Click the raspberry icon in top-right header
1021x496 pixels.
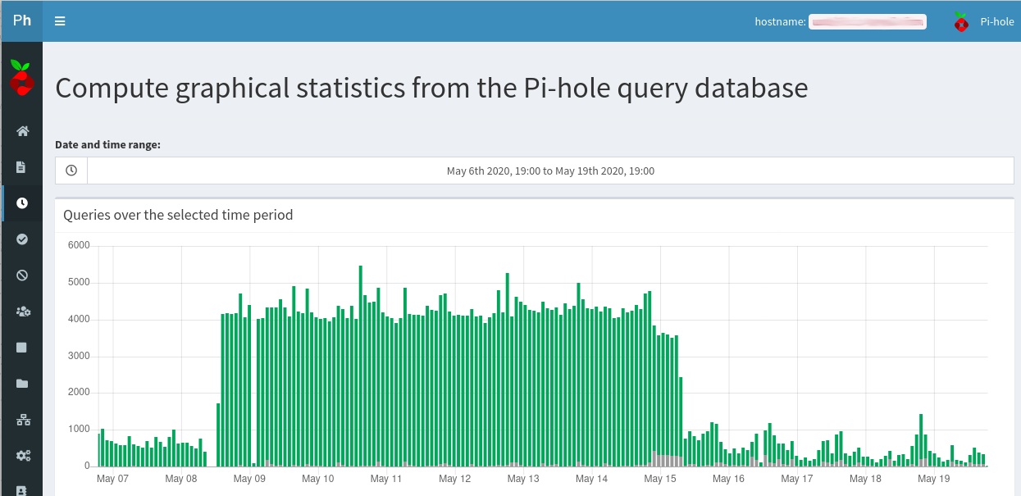961,22
